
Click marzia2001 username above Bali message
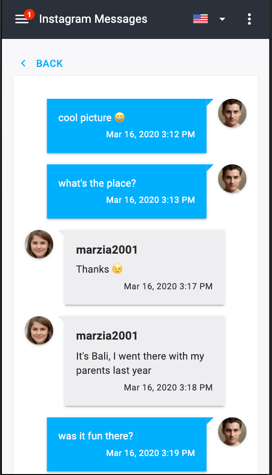[x=107, y=336]
